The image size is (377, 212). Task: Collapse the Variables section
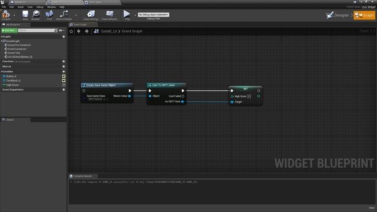click(1, 71)
